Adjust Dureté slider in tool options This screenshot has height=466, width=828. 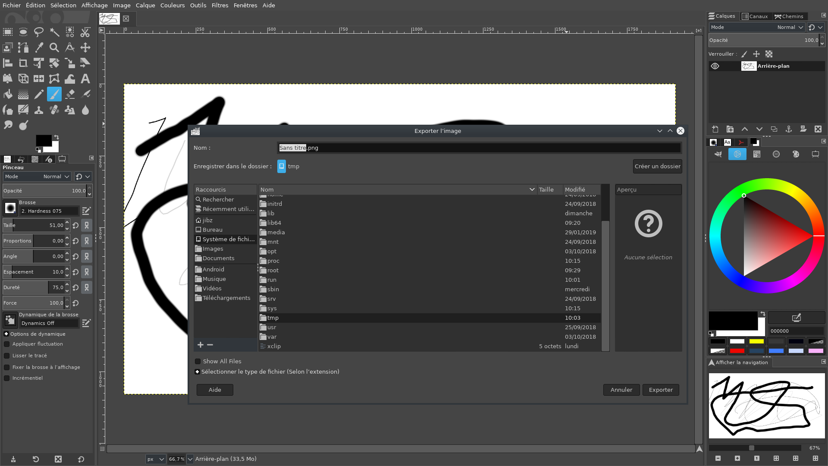[x=33, y=287]
